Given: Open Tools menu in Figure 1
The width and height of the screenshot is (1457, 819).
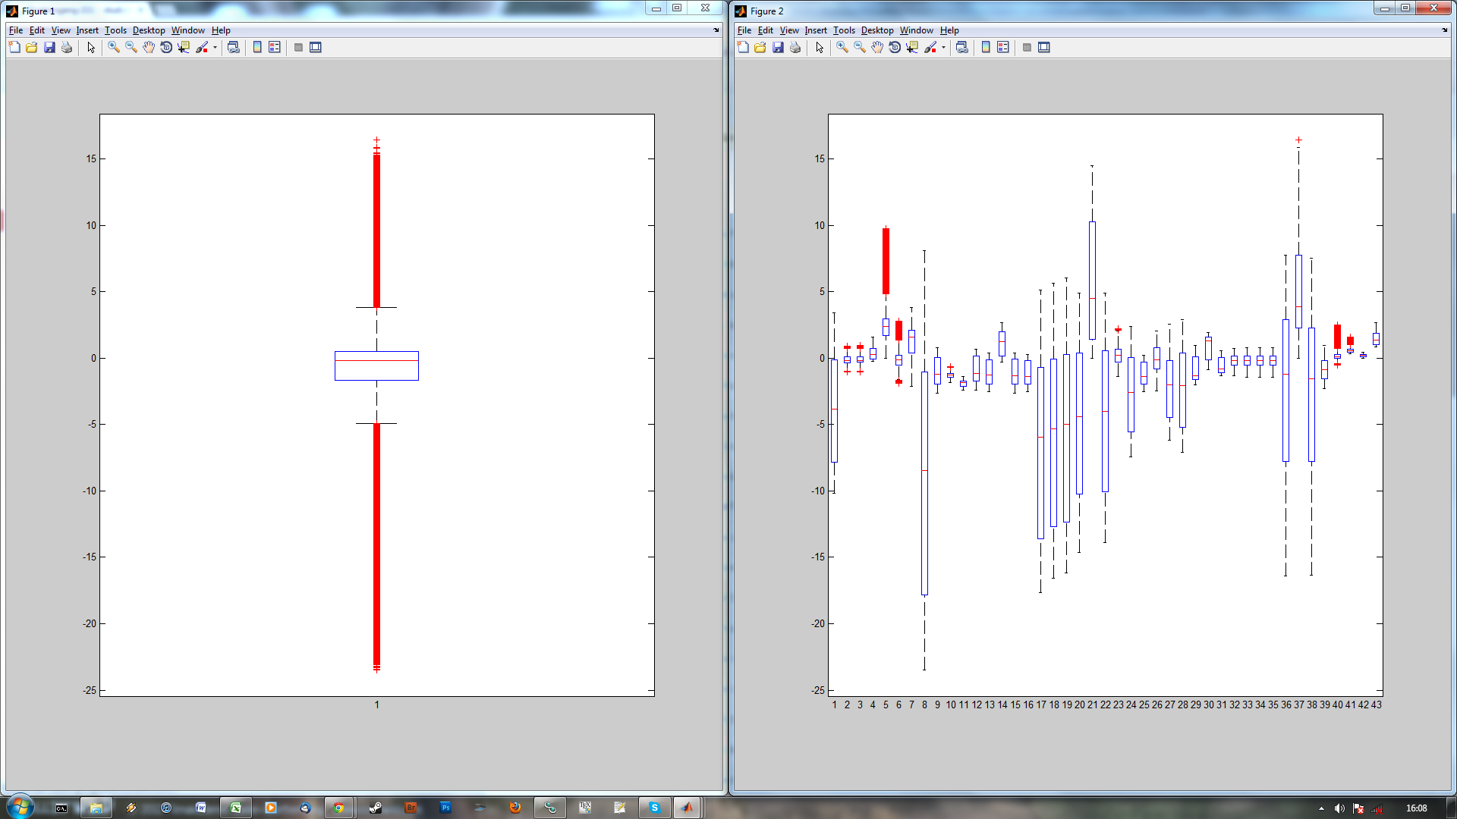Looking at the screenshot, I should [115, 30].
